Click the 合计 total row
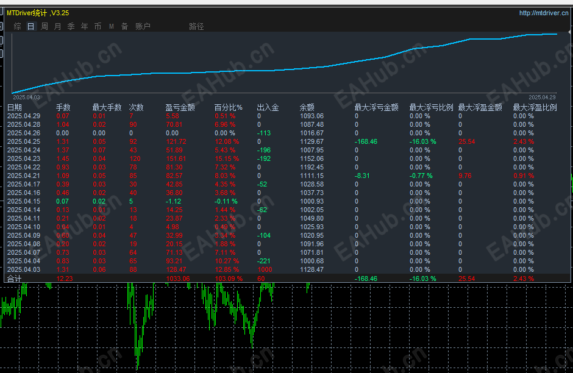The image size is (573, 373). click(x=287, y=279)
